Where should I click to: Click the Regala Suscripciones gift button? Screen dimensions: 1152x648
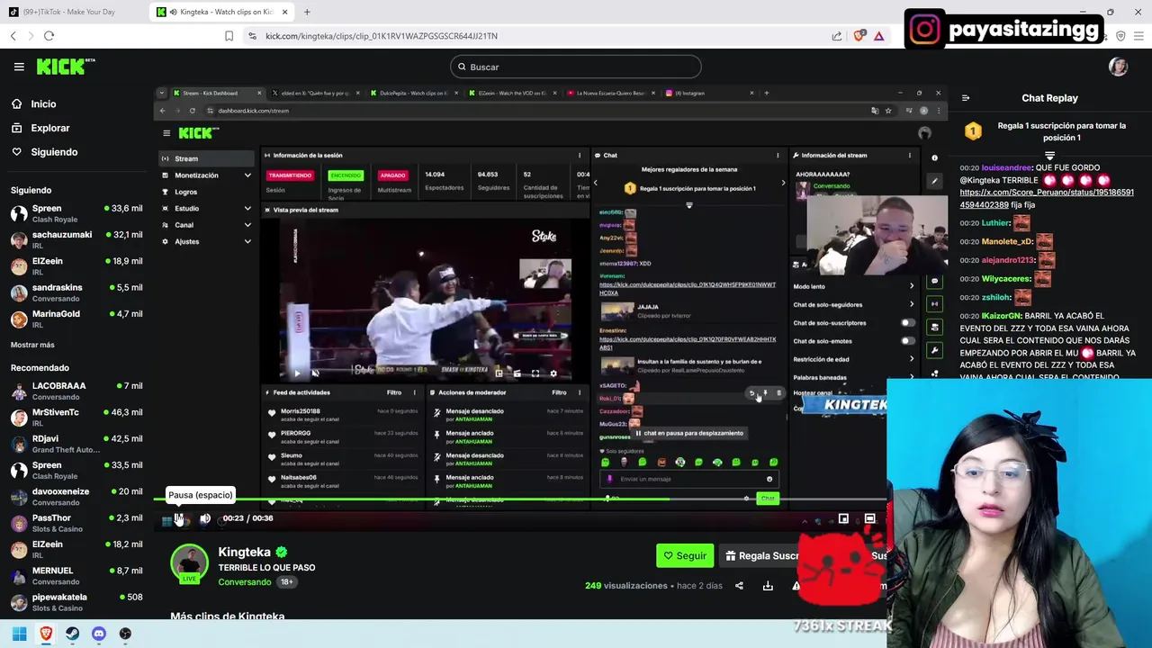(x=761, y=555)
